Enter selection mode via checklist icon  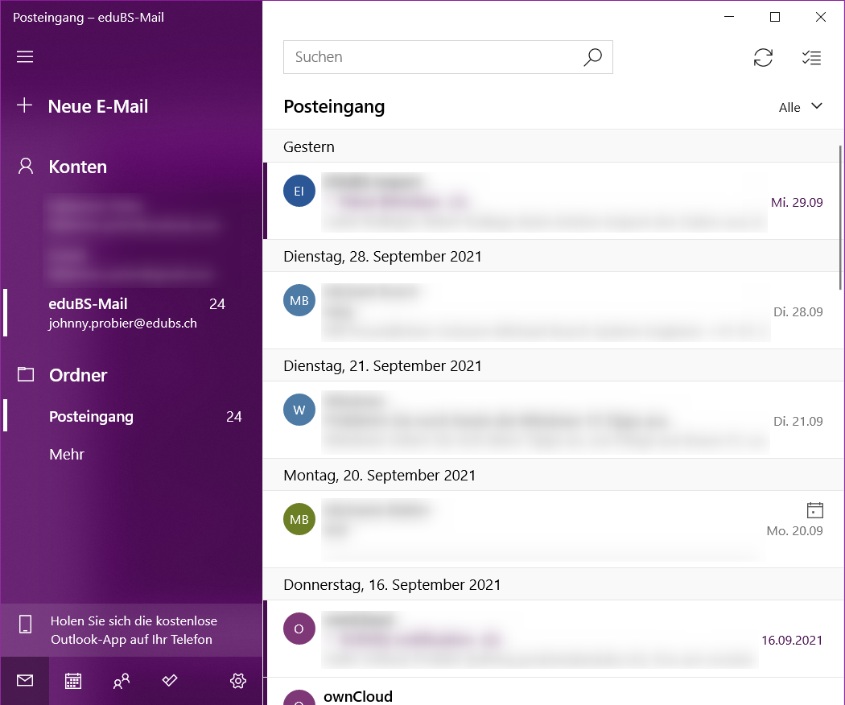point(811,57)
